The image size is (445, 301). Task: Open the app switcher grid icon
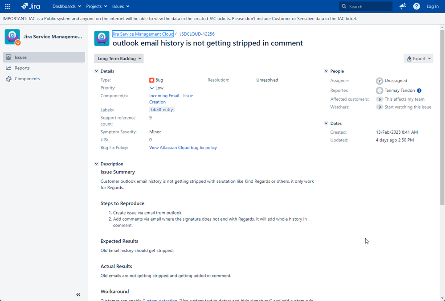(x=8, y=6)
